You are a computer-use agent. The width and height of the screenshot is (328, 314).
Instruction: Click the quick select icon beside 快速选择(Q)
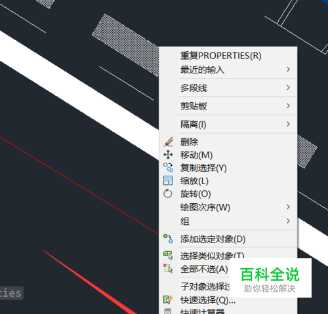[168, 300]
